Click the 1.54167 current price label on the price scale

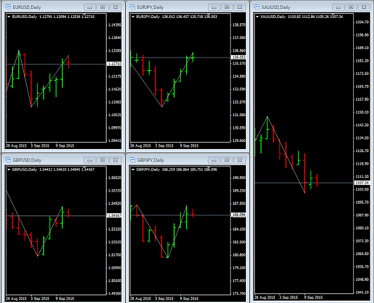(x=114, y=216)
